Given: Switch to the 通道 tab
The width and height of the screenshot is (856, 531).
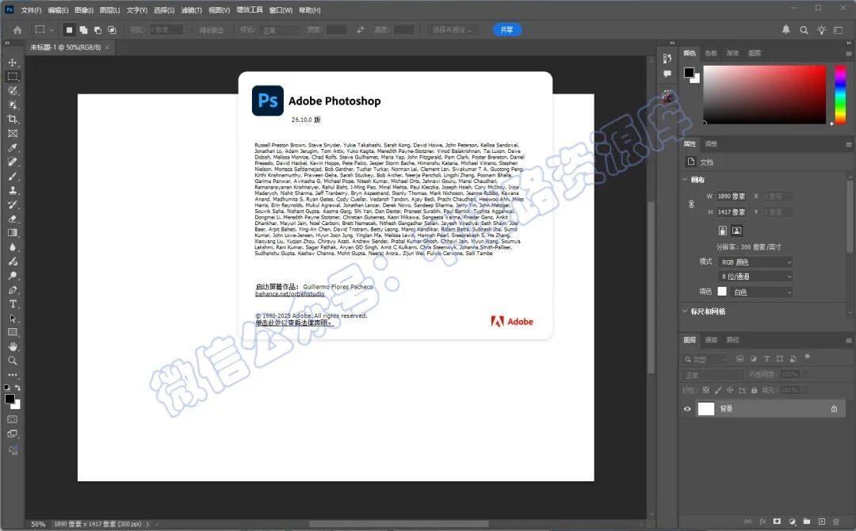Looking at the screenshot, I should pos(711,340).
